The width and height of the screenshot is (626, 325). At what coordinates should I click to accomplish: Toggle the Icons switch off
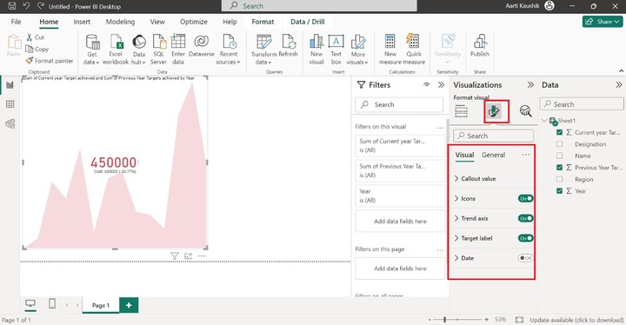pyautogui.click(x=525, y=198)
